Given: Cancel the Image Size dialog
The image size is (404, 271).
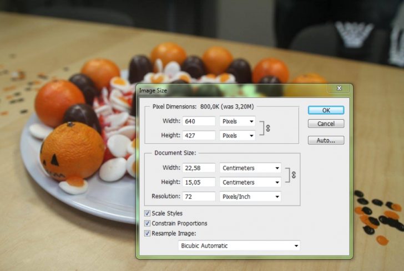Looking at the screenshot, I should (x=326, y=124).
